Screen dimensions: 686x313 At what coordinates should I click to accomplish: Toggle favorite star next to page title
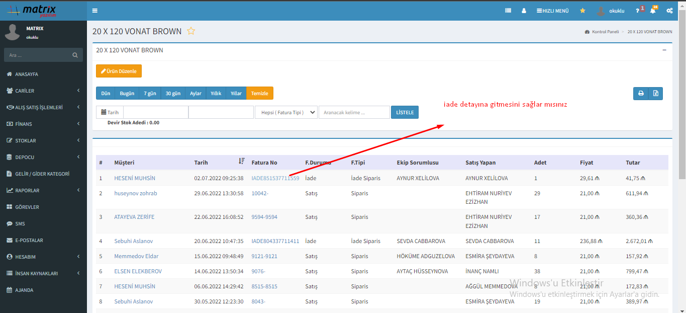(x=191, y=31)
